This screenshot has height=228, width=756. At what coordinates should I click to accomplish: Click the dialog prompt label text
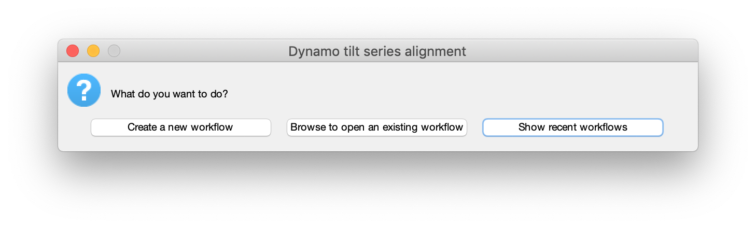[x=170, y=94]
